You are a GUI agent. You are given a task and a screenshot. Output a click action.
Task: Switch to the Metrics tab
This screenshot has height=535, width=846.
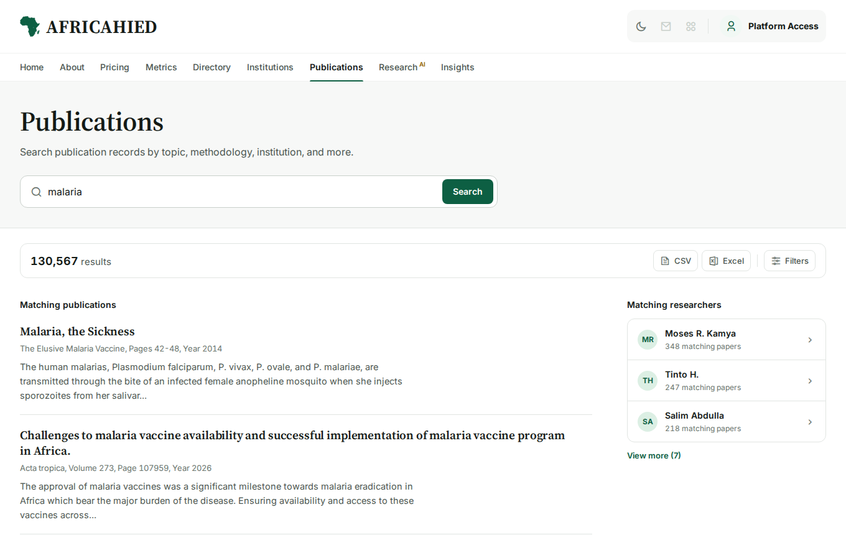[x=161, y=67]
